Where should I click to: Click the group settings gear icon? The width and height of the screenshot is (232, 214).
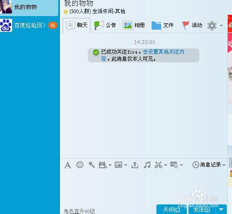[x=212, y=26]
